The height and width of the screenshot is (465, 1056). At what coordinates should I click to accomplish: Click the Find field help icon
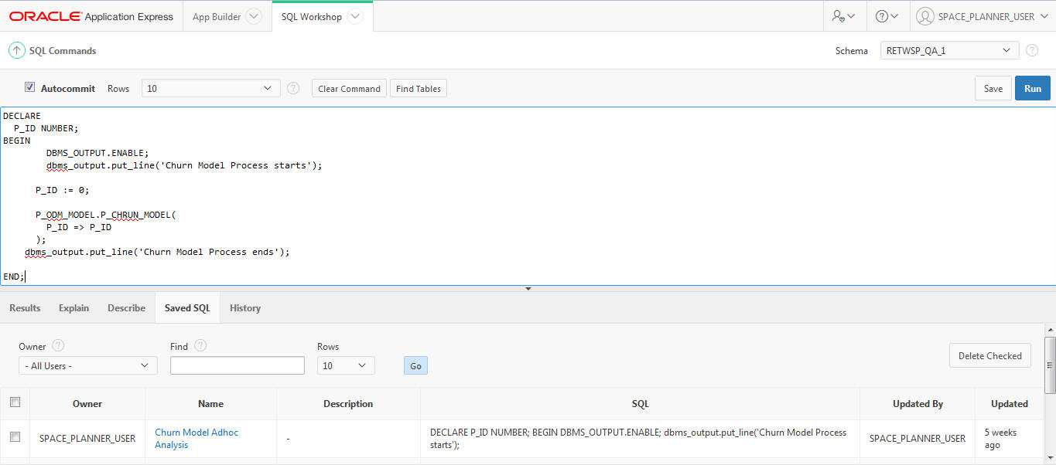click(200, 345)
